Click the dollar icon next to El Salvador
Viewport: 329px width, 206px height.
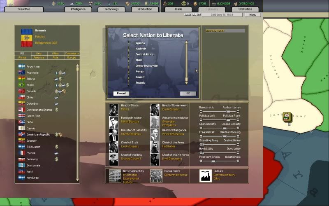point(57,147)
